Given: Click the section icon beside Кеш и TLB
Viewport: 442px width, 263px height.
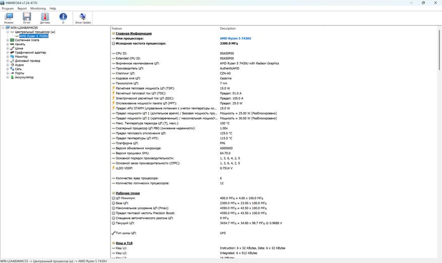Looking at the screenshot, I should [113, 243].
